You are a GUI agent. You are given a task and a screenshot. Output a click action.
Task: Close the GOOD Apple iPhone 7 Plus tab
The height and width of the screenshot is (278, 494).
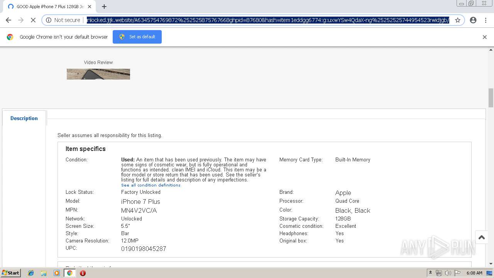[90, 7]
